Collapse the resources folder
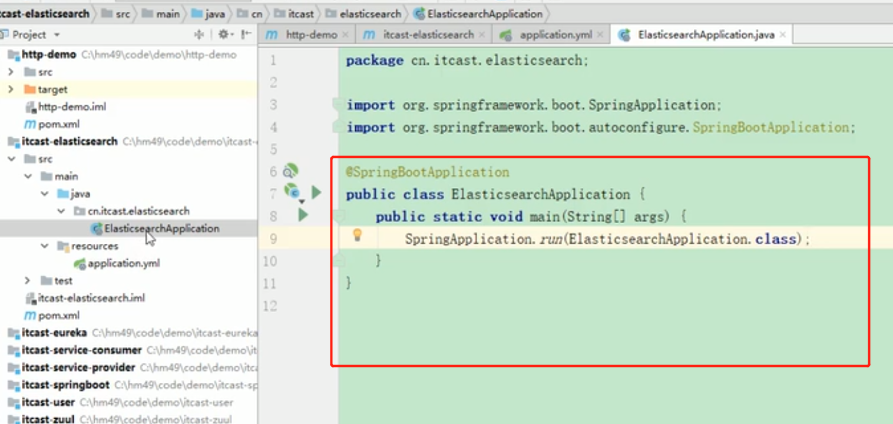Screen dimensions: 893x424 click(45, 246)
